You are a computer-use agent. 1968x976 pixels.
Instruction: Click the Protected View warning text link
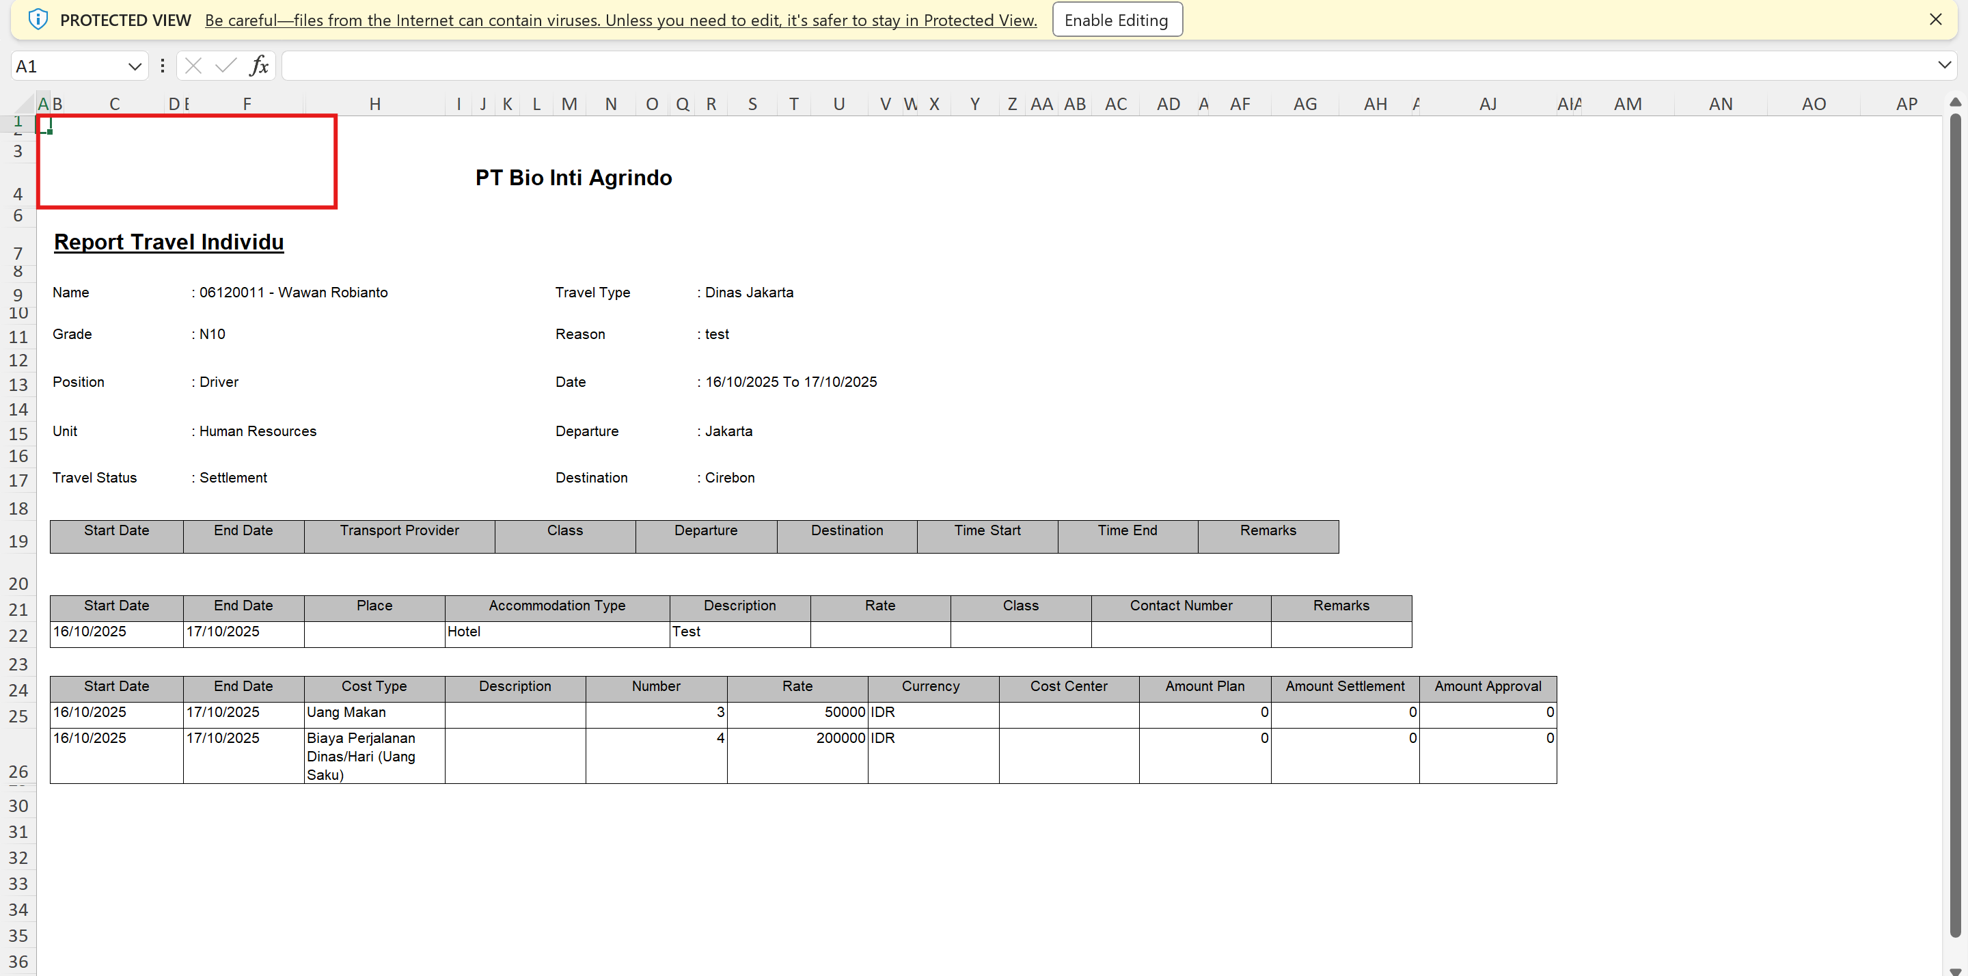coord(620,21)
